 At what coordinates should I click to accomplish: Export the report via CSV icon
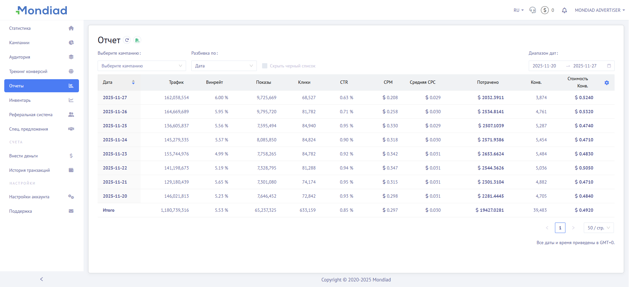pyautogui.click(x=137, y=40)
